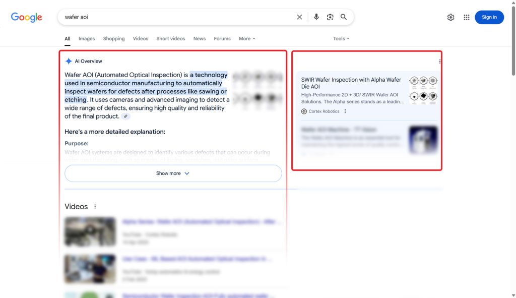Expand AI Overview with Show more
Viewport: 516px width, 298px height.
coord(173,173)
